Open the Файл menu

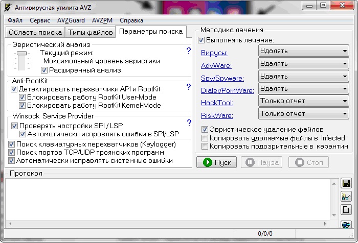coord(15,20)
